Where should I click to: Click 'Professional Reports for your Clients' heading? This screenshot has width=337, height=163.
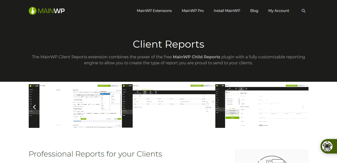tap(95, 154)
